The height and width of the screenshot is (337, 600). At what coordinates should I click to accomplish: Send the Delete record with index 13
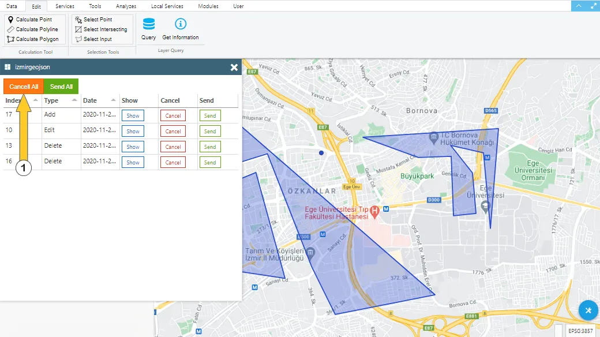click(x=210, y=147)
